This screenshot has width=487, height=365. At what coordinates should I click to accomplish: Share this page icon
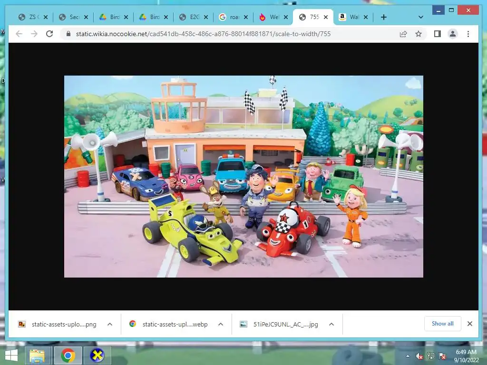pos(403,34)
